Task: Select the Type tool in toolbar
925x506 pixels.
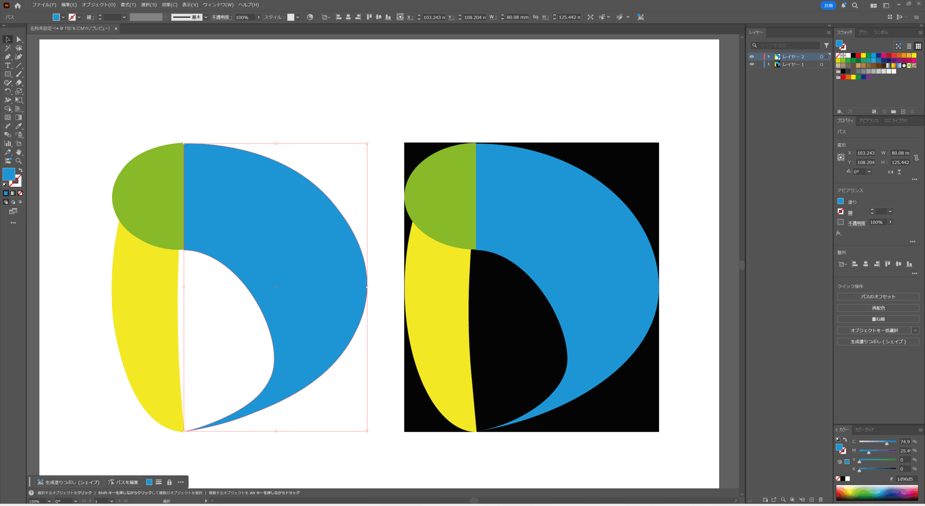Action: click(8, 65)
